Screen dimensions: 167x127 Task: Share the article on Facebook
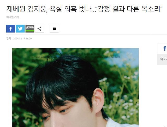tap(10, 29)
